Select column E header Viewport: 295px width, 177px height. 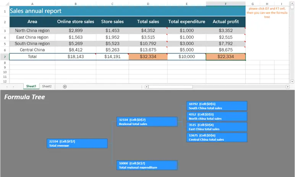(186, 4)
